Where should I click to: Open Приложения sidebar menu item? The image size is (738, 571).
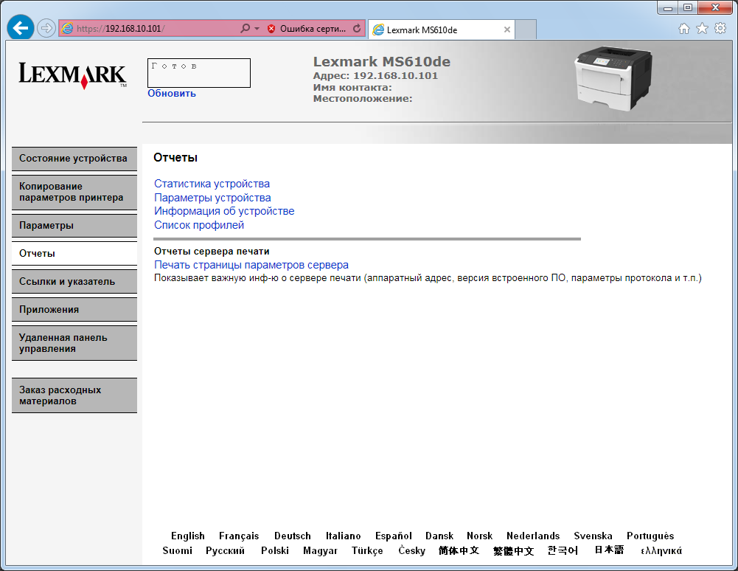74,310
